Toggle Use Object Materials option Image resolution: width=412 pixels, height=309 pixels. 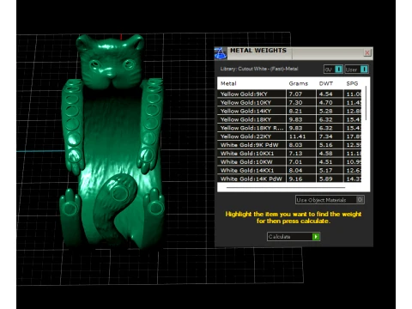pyautogui.click(x=330, y=200)
